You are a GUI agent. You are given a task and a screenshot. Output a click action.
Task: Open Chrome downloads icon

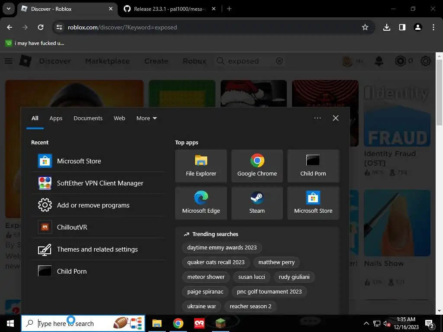386,27
